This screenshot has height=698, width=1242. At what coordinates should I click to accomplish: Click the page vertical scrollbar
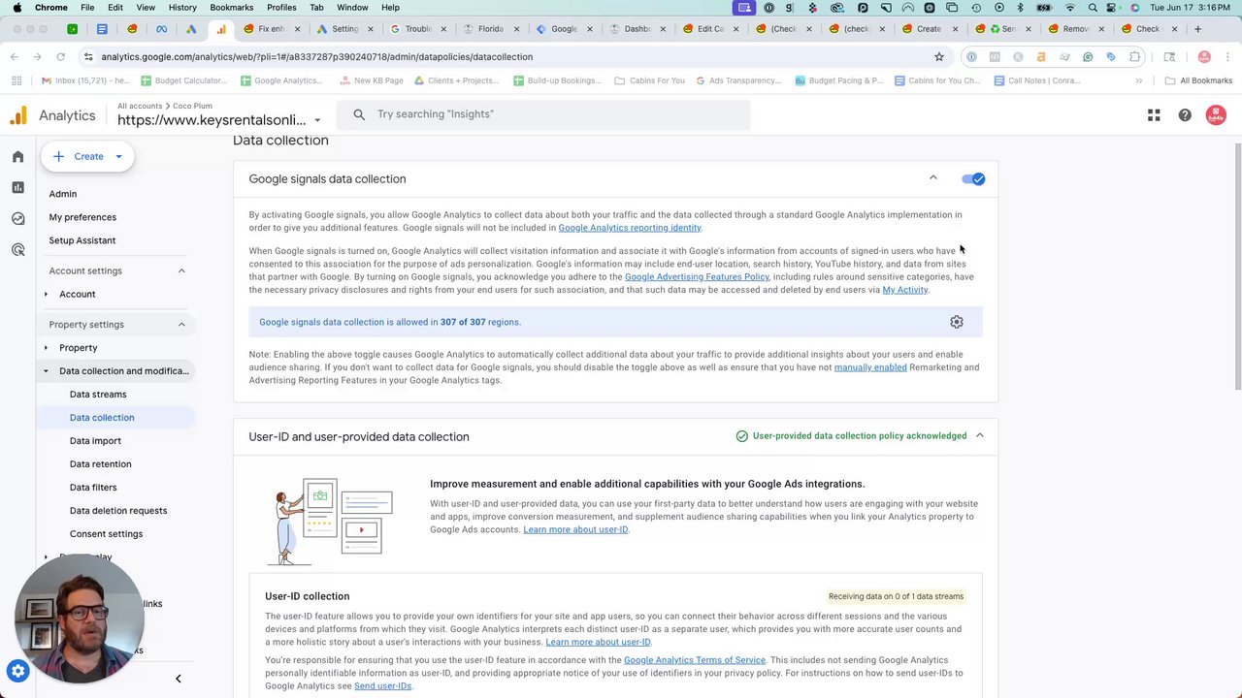point(1236,267)
